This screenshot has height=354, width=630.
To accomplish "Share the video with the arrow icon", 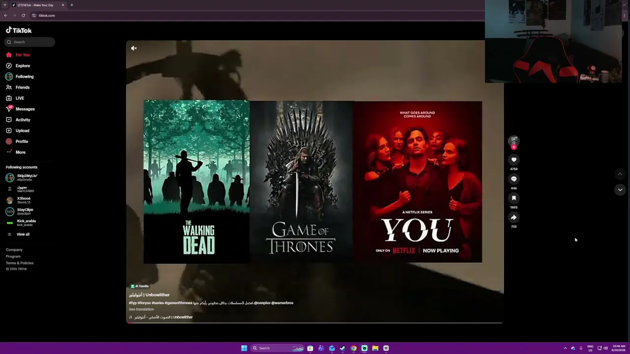I will pyautogui.click(x=514, y=217).
